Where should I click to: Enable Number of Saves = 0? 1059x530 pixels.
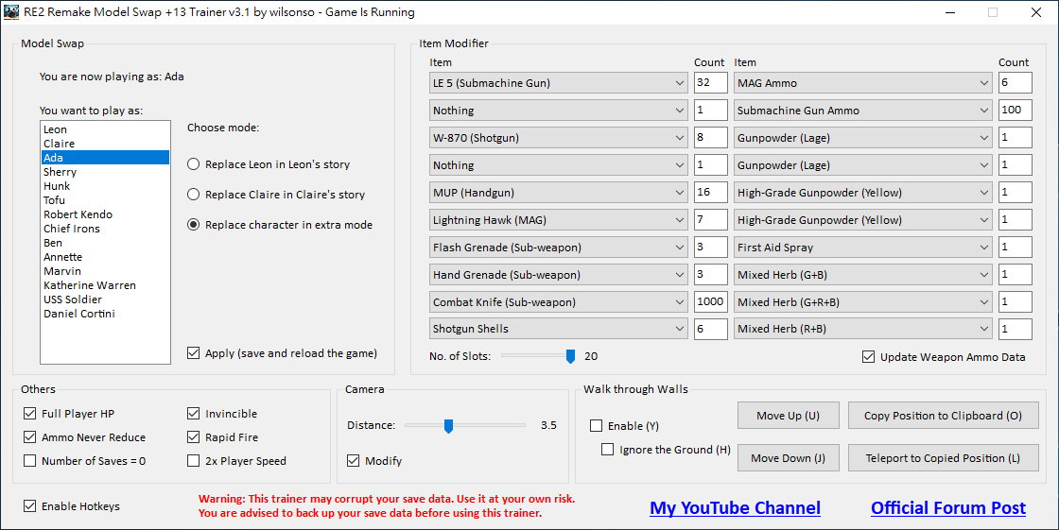click(30, 461)
